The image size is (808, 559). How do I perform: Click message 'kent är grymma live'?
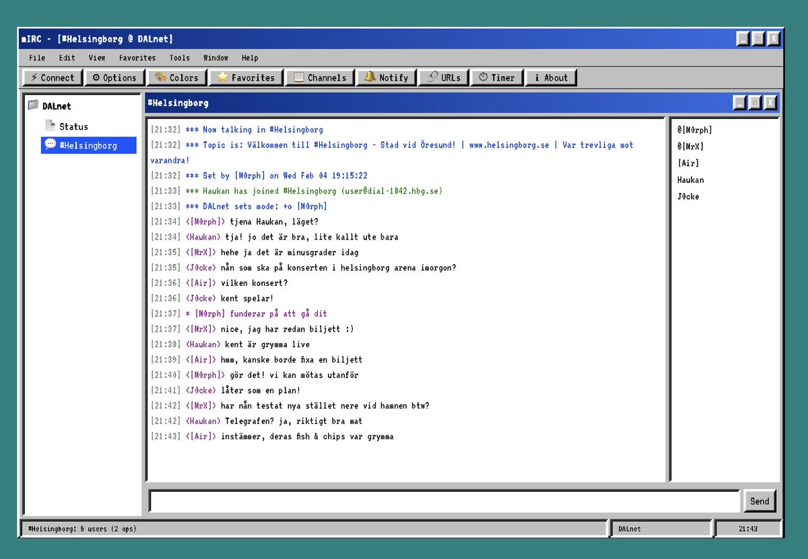click(x=267, y=344)
